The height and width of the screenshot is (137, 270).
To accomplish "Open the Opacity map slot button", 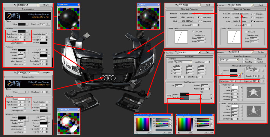I will (x=262, y=76).
